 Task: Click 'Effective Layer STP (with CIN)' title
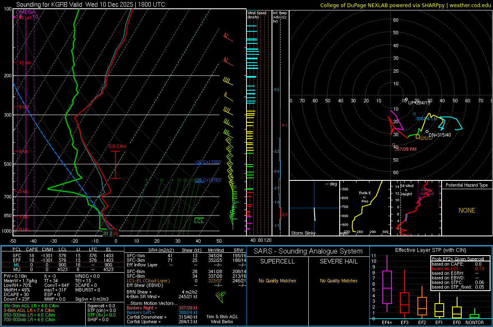coord(430,250)
